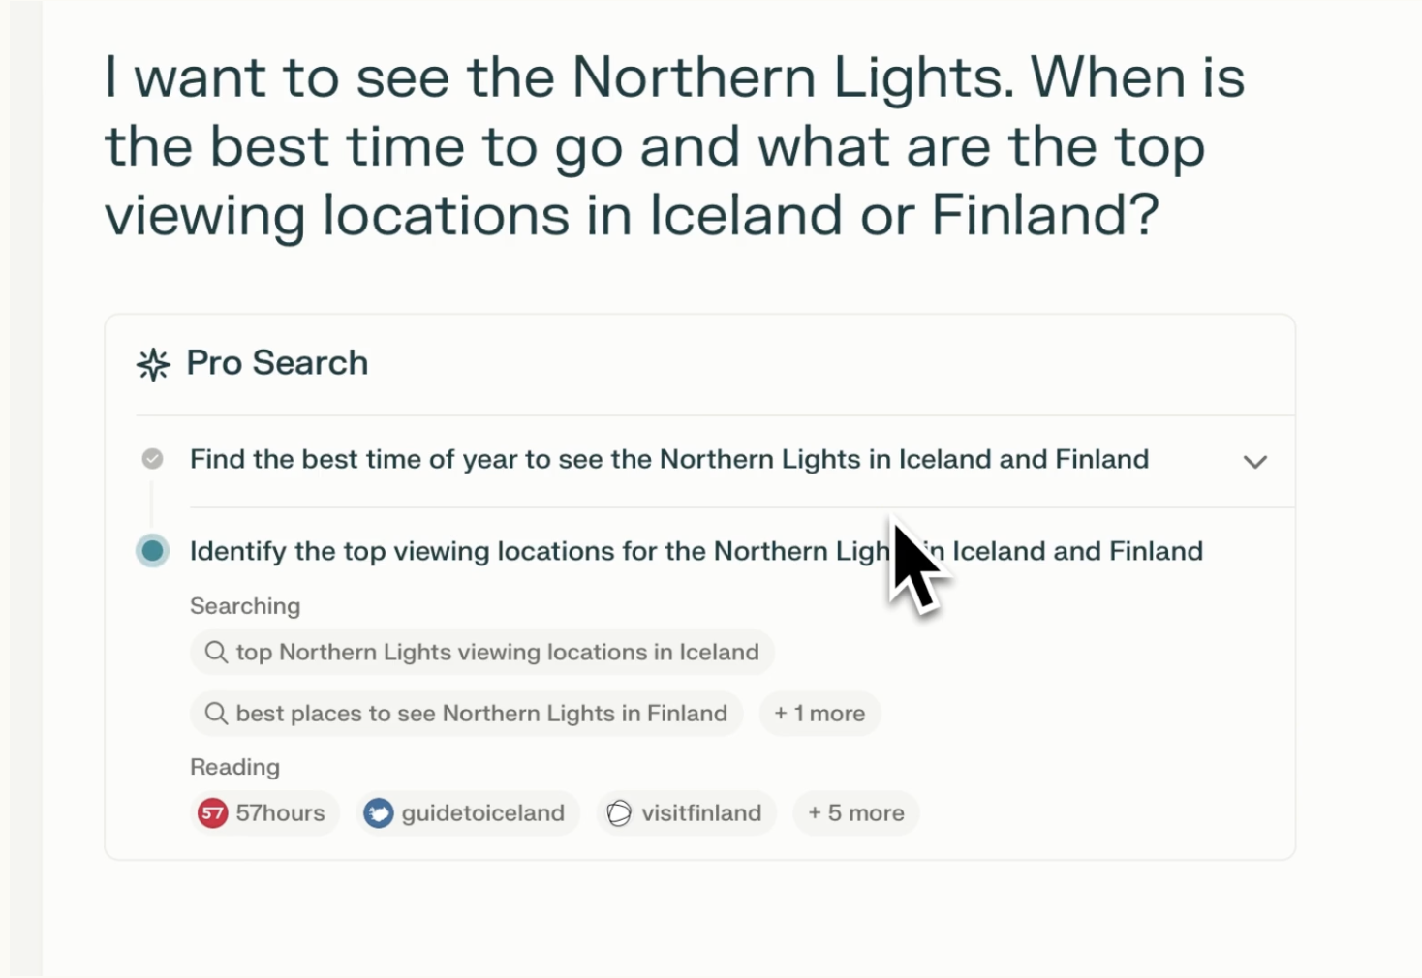Click the magnifier icon in the Iceland search chip
The width and height of the screenshot is (1422, 978).
pyautogui.click(x=216, y=653)
